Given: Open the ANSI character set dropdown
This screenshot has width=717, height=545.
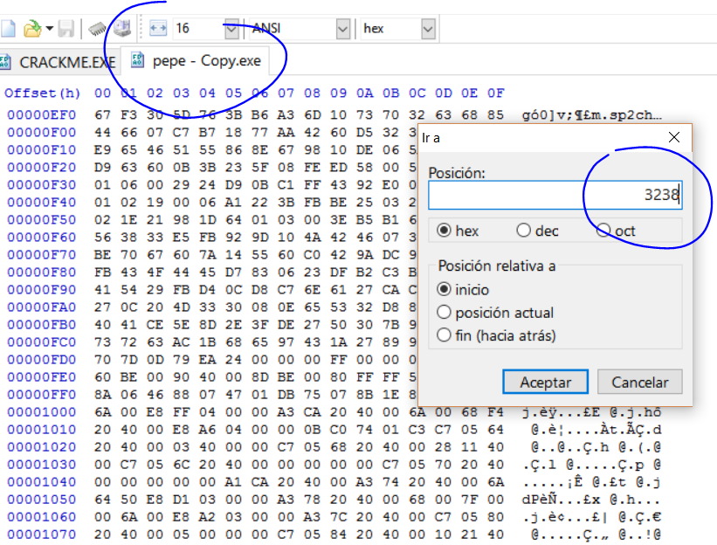Looking at the screenshot, I should 343,29.
